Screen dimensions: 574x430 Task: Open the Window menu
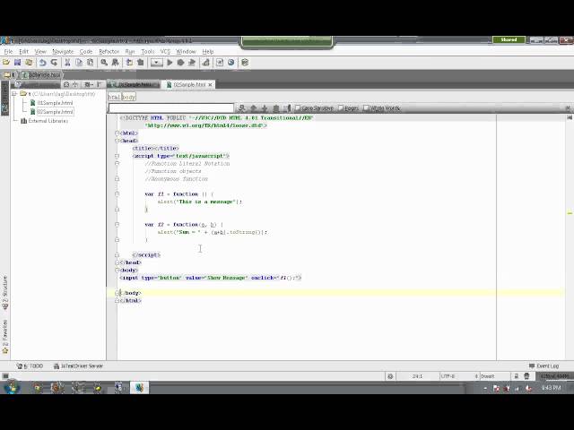(x=186, y=52)
